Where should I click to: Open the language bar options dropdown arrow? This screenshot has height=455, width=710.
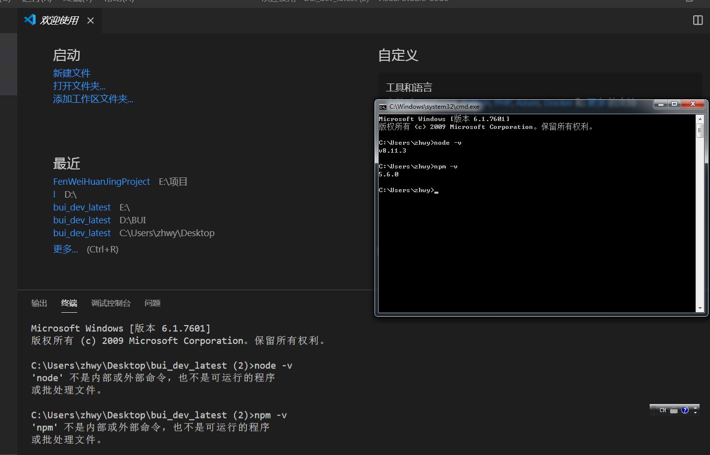pyautogui.click(x=695, y=412)
